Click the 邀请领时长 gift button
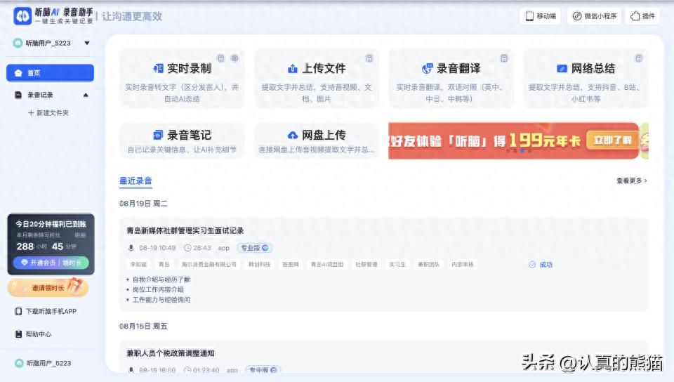This screenshot has height=382, width=674. click(x=48, y=288)
